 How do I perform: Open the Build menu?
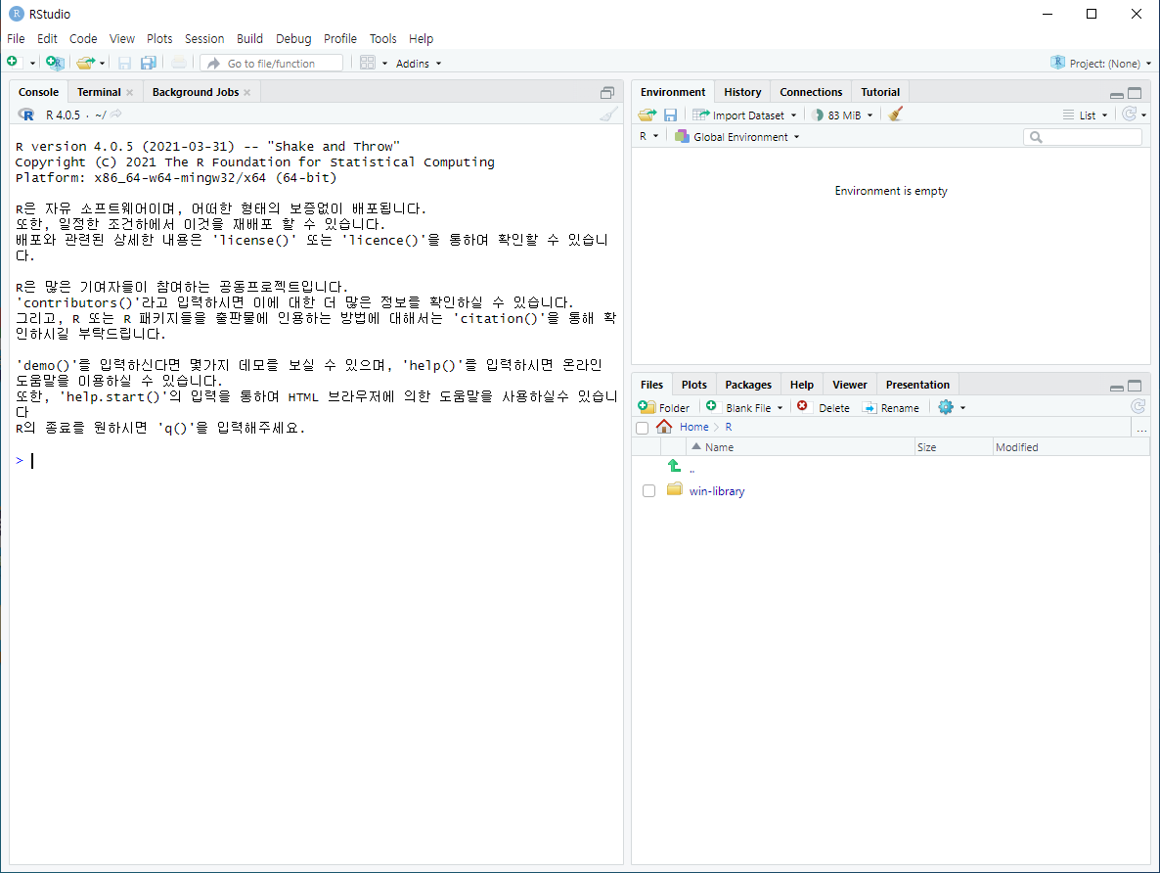(x=250, y=38)
